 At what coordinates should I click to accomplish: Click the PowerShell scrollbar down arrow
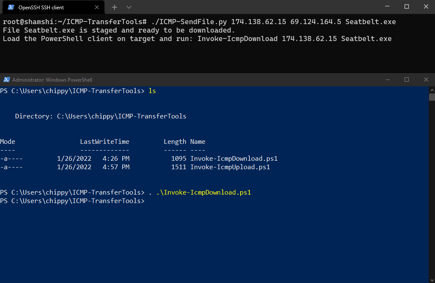(x=432, y=280)
